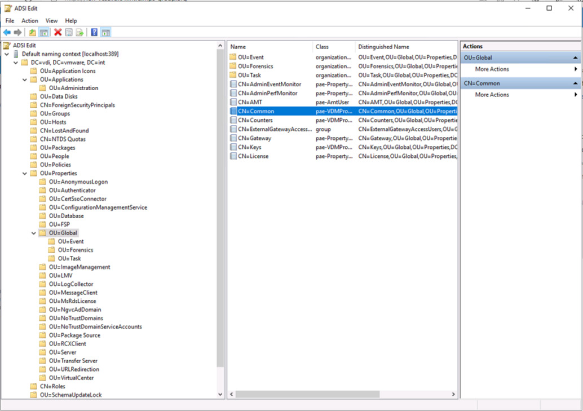Click the Forward navigation arrow
Image resolution: width=583 pixels, height=411 pixels.
16,32
